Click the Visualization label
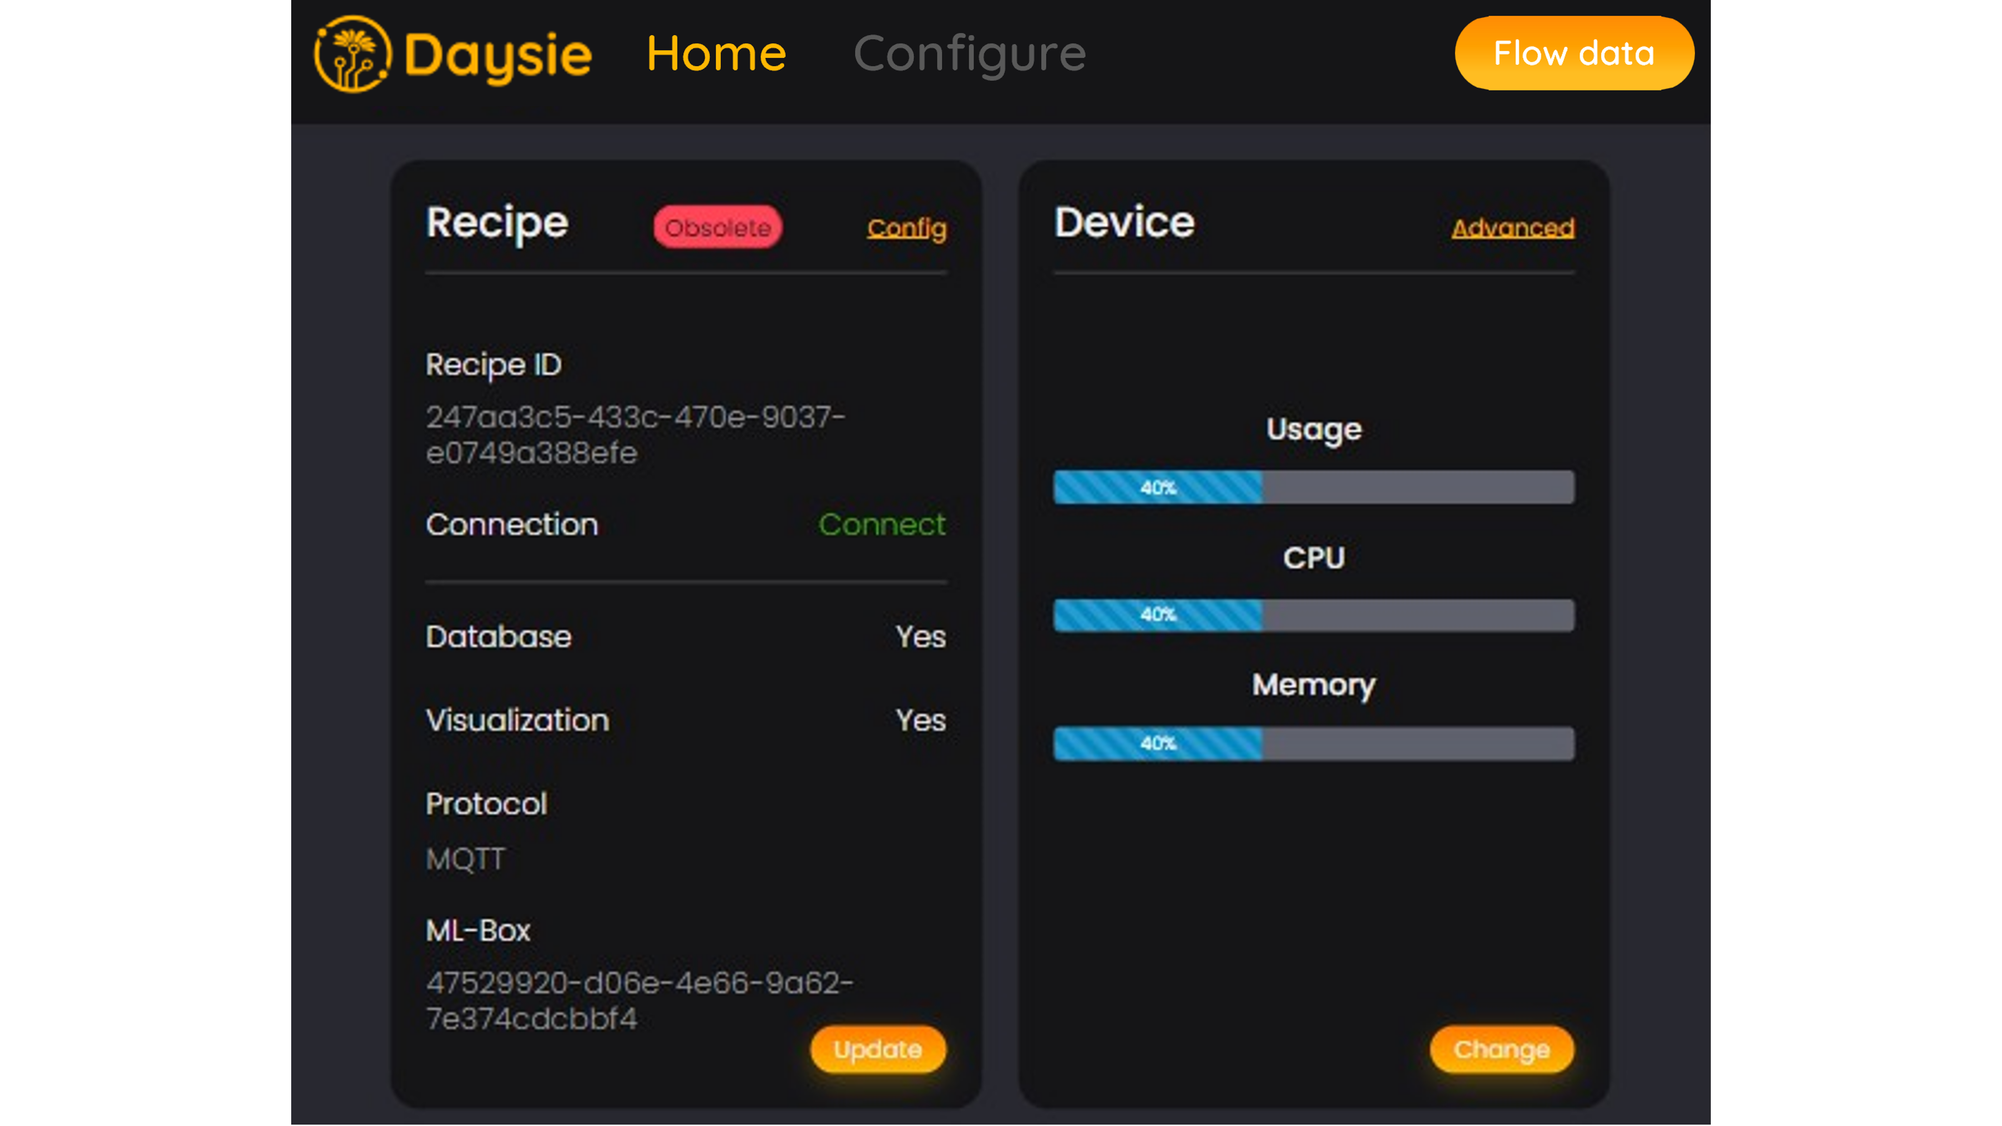 click(517, 720)
